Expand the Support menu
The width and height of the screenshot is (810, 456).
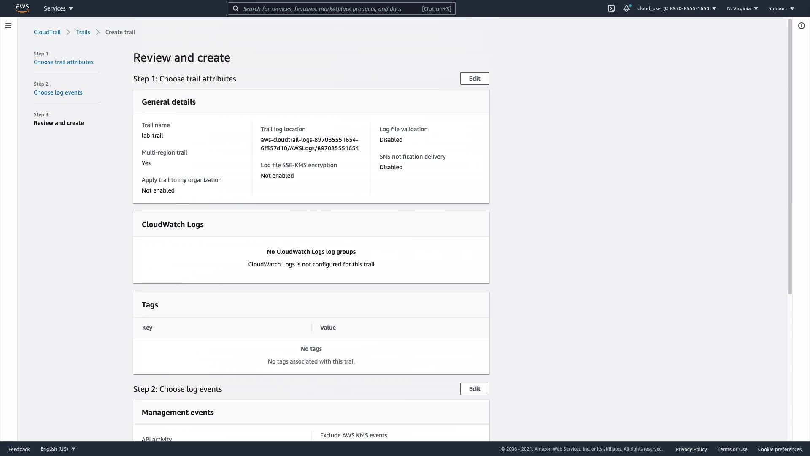[x=781, y=8]
